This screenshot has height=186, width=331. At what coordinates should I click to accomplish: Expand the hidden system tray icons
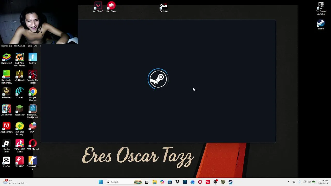pyautogui.click(x=288, y=182)
